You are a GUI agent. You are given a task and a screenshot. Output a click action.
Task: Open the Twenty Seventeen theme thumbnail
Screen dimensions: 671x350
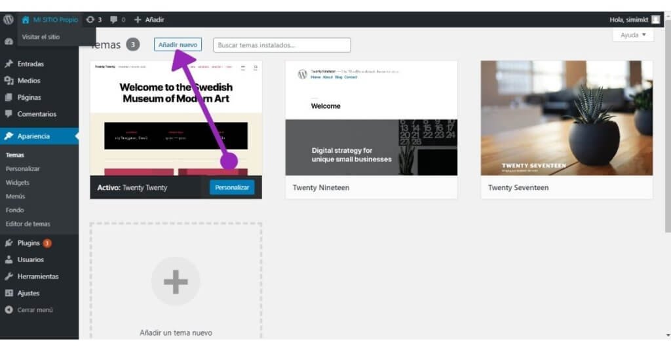click(567, 118)
